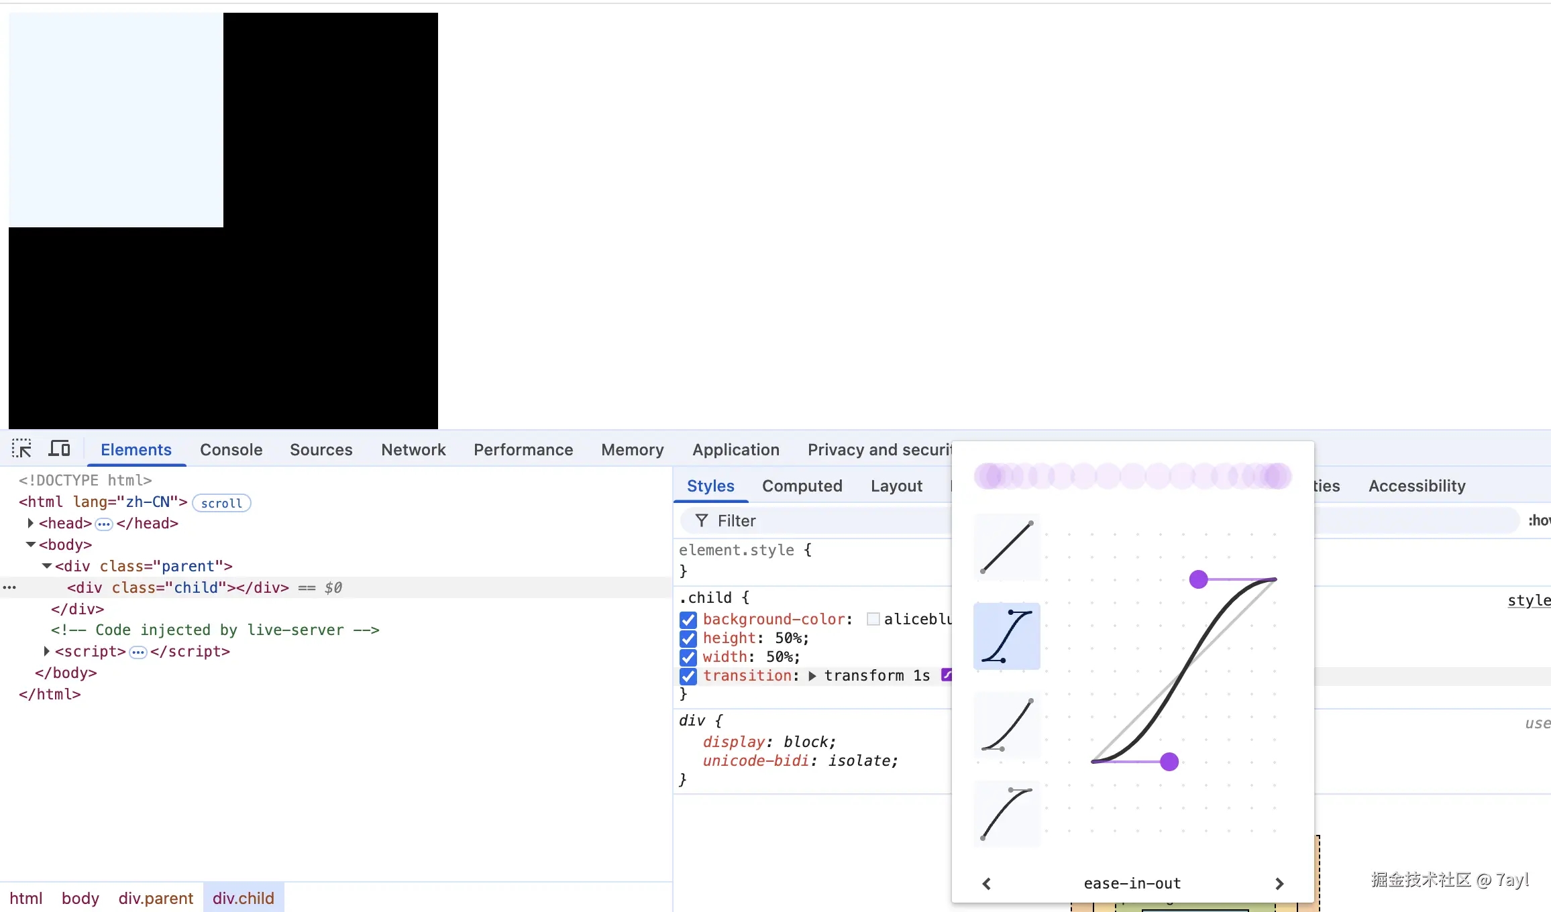Open the Computed styles tab
The image size is (1551, 912).
click(802, 486)
